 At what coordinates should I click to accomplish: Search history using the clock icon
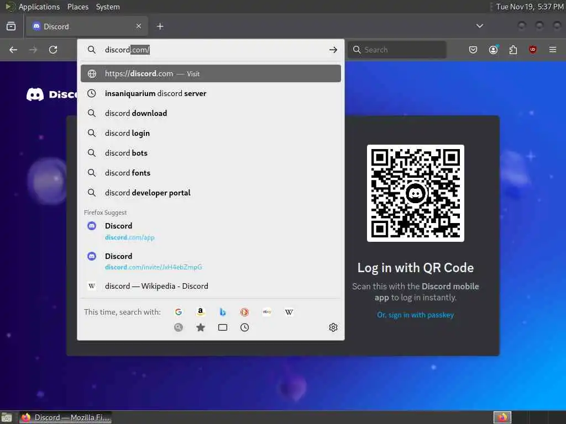(x=244, y=327)
